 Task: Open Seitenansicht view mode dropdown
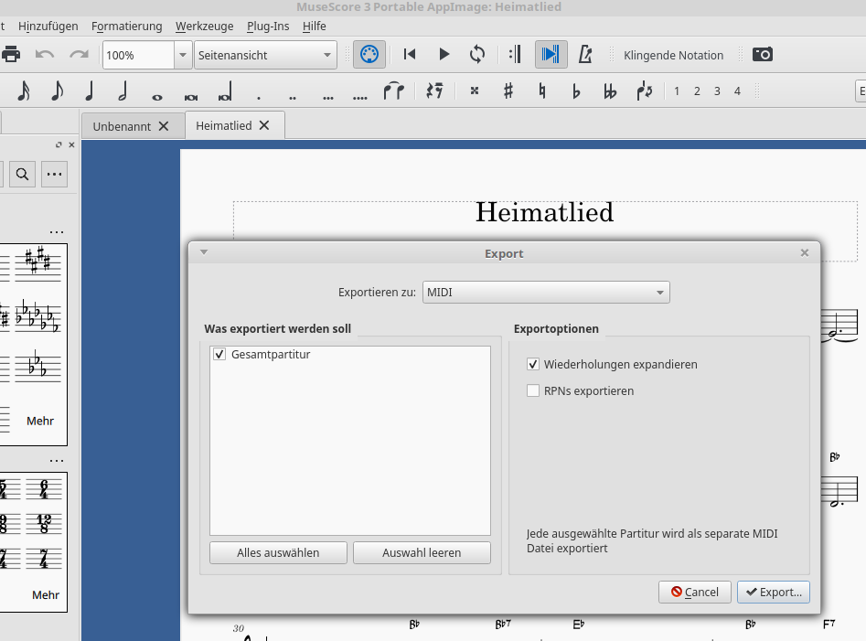(265, 55)
